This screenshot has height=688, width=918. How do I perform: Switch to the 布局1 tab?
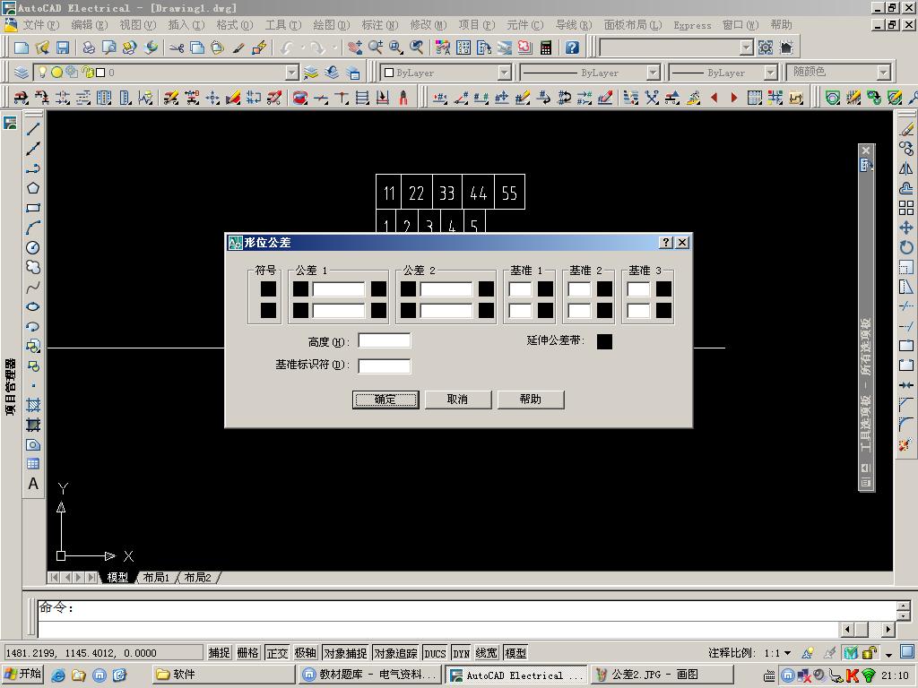156,578
